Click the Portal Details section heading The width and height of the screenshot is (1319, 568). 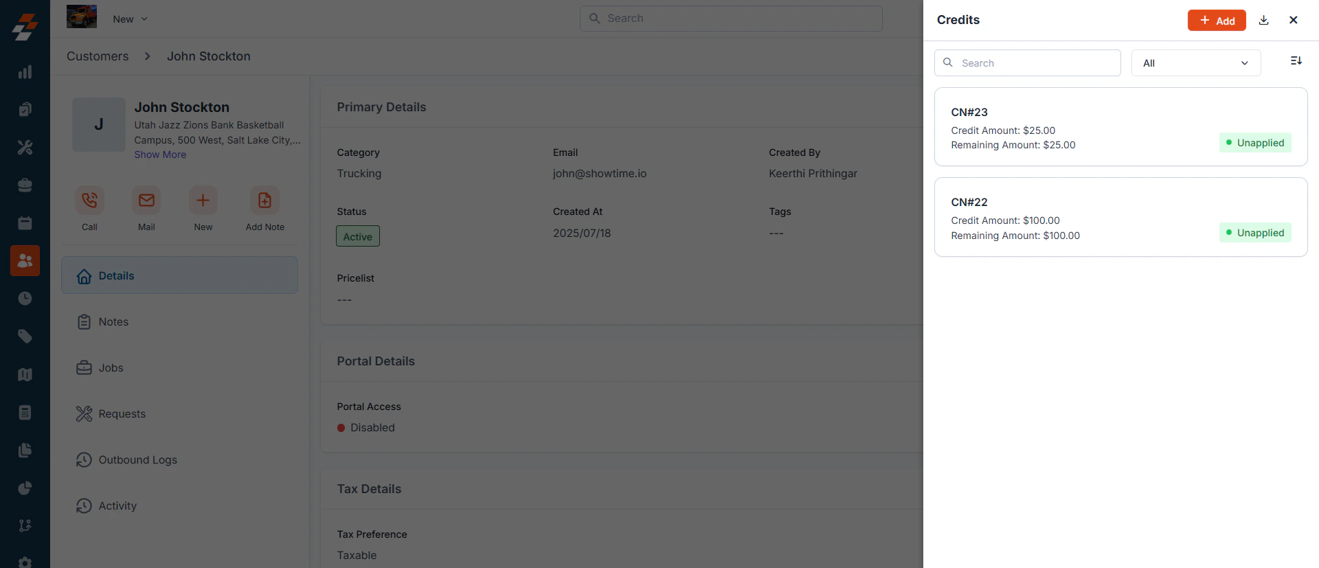(376, 361)
